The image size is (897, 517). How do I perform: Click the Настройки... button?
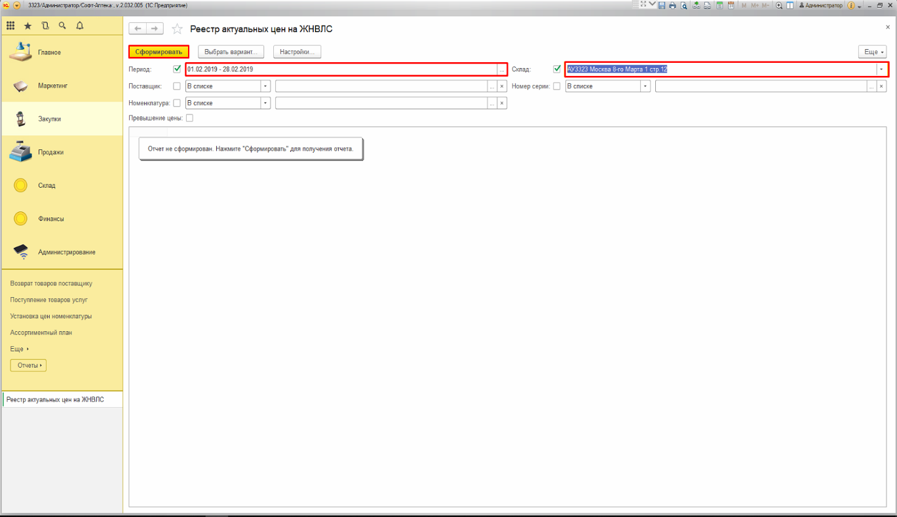(297, 52)
